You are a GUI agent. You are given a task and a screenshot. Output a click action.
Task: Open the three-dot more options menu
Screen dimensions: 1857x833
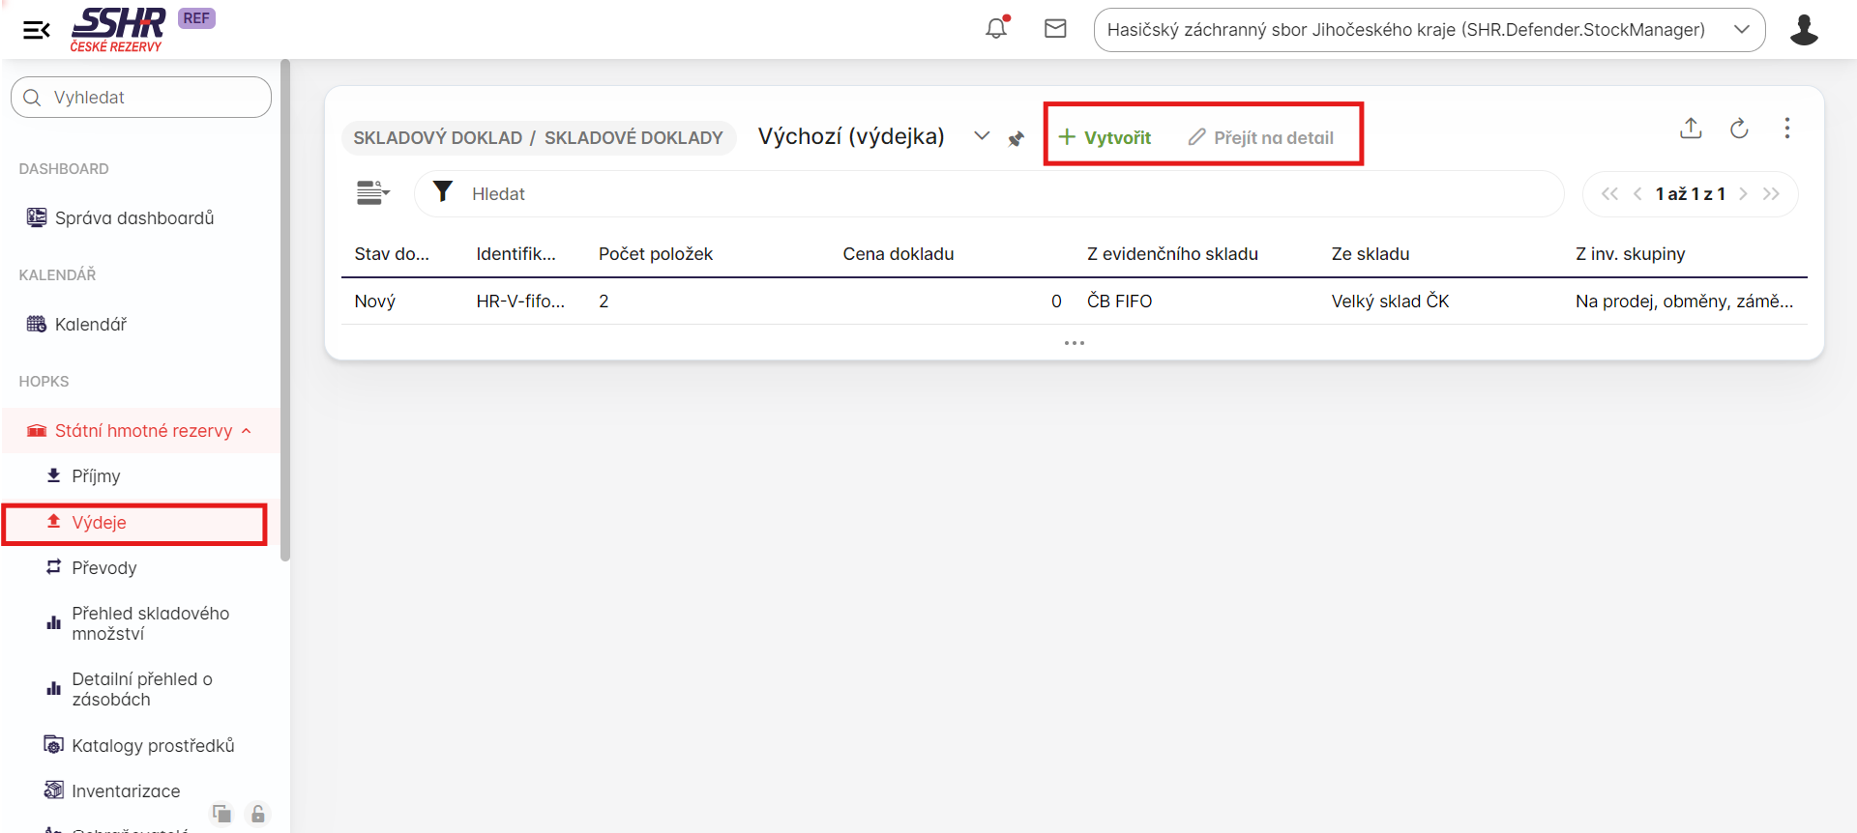coord(1786,129)
